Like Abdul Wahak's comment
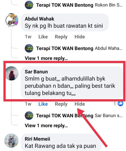 click(x=43, y=37)
